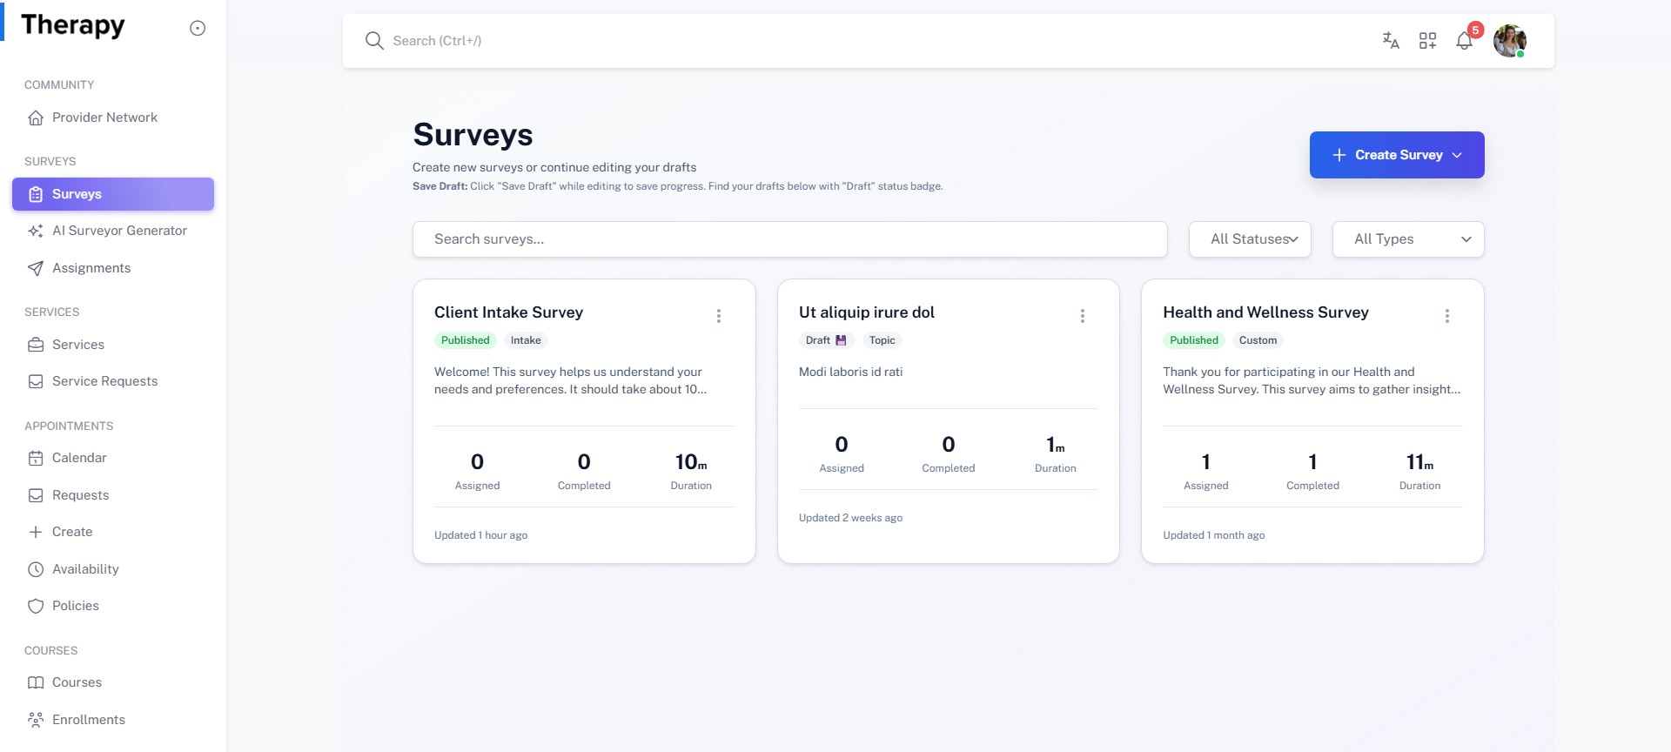Click the Surveys page heading
The image size is (1671, 752).
click(473, 135)
